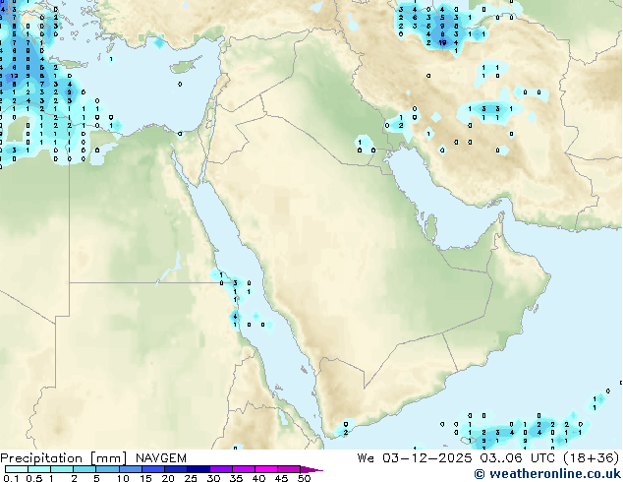Click the '25' legend scale label
The width and height of the screenshot is (623, 482).
(191, 478)
